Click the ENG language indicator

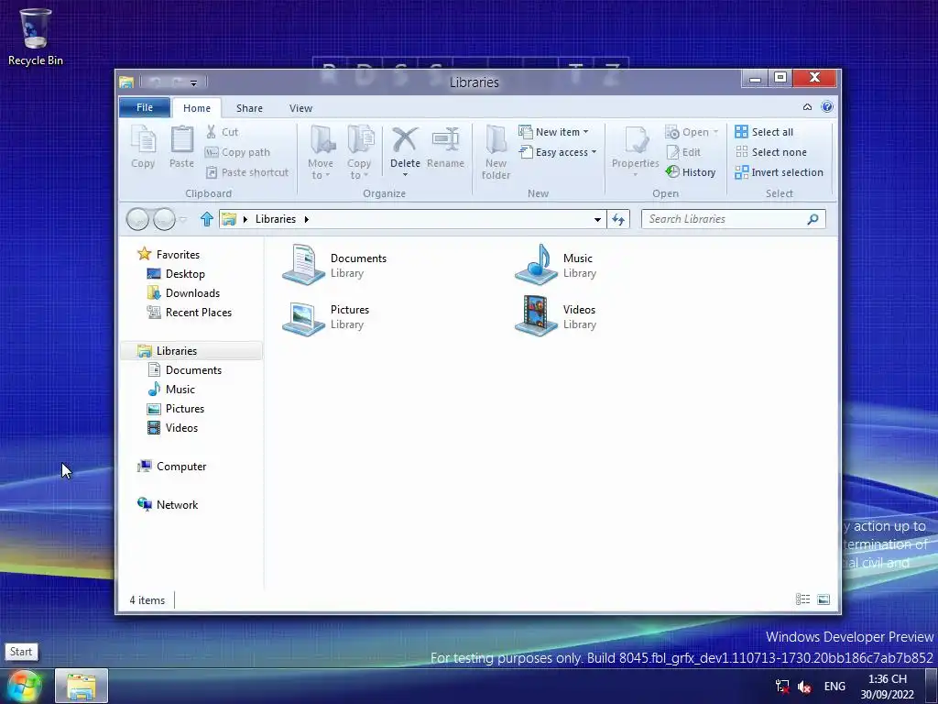pos(834,687)
